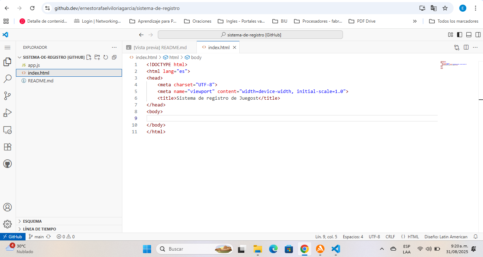Open Explorer views and more actions menu
The height and width of the screenshot is (257, 483).
(114, 47)
